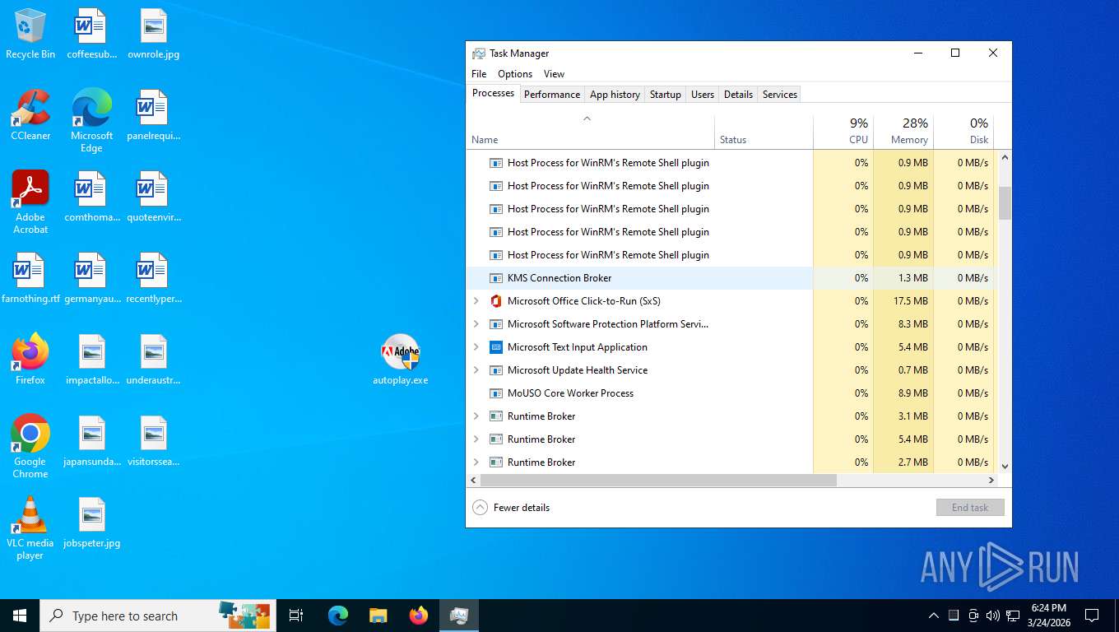
Task: Sort processes by Memory column header
Action: point(903,132)
